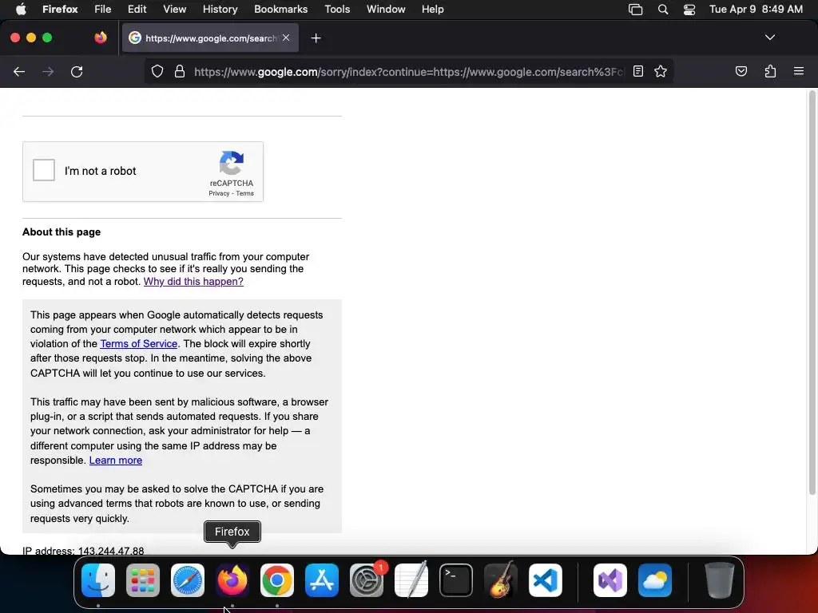Image resolution: width=818 pixels, height=613 pixels.
Task: Toggle Reader View icon
Action: point(638,71)
